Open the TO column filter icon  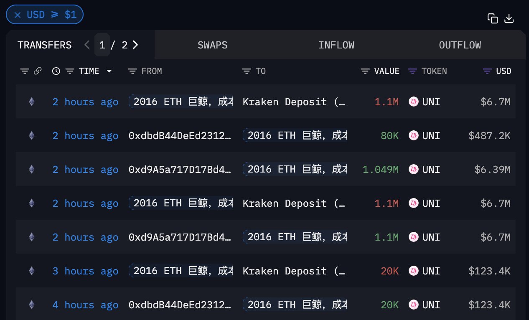247,71
